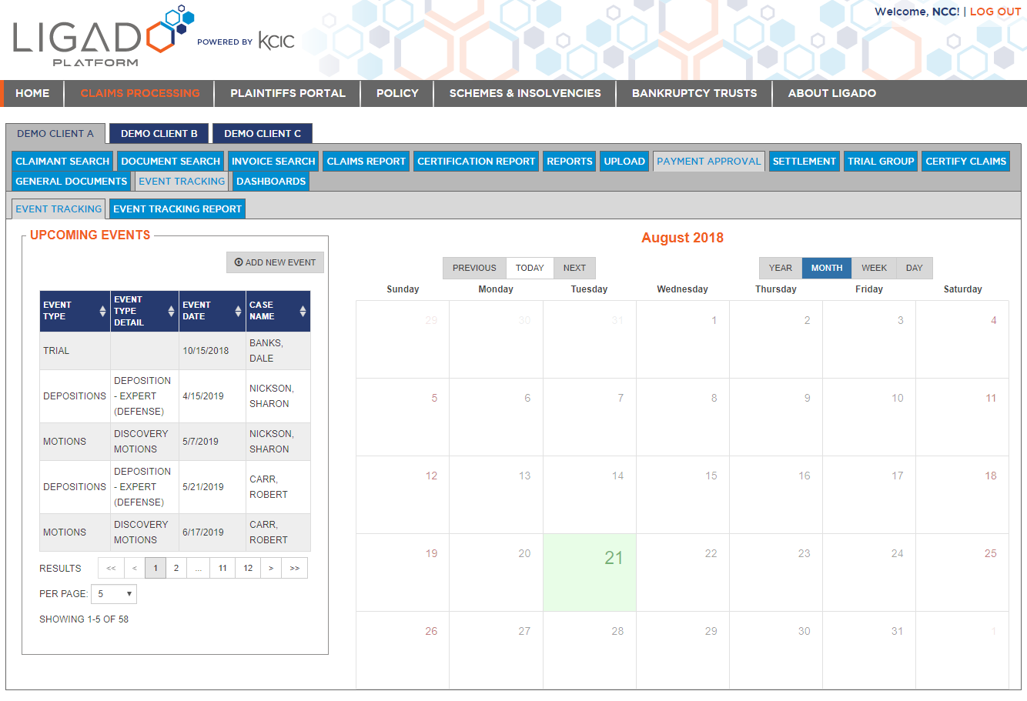
Task: Go to next results page
Action: click(x=271, y=568)
